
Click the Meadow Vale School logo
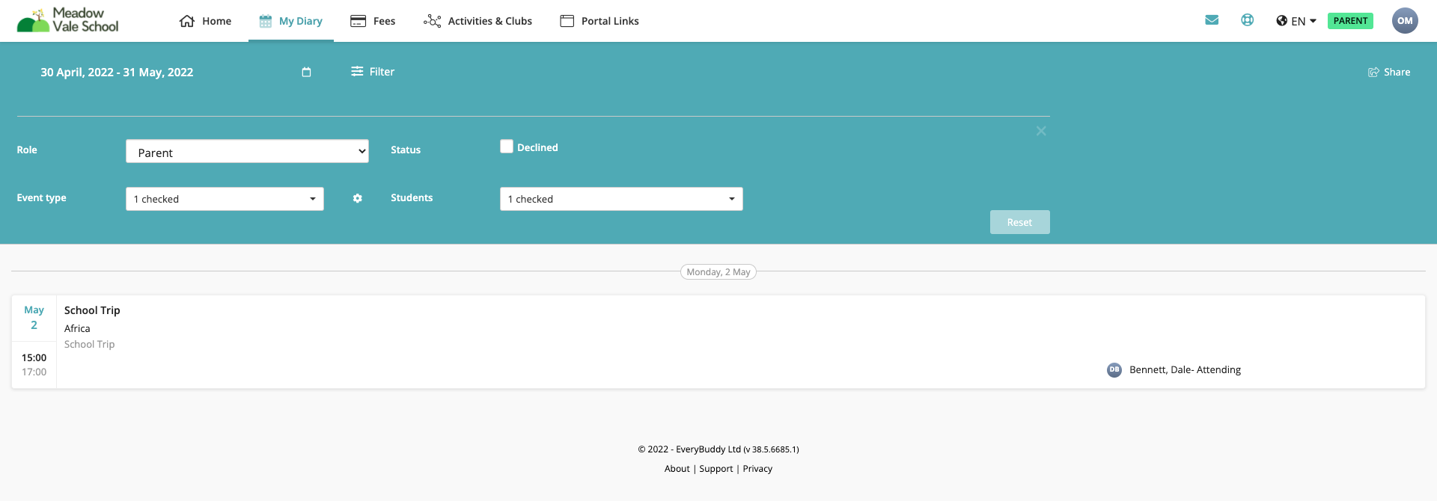67,20
